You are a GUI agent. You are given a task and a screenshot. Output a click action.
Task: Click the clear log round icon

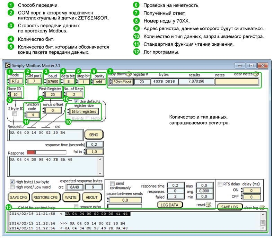(262, 208)
